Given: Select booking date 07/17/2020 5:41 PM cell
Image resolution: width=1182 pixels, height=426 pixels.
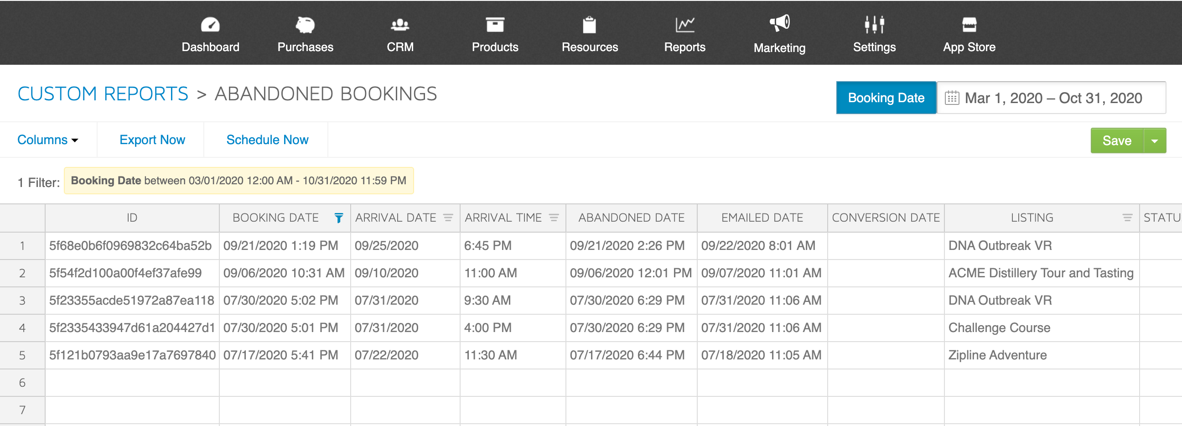Looking at the screenshot, I should [285, 355].
